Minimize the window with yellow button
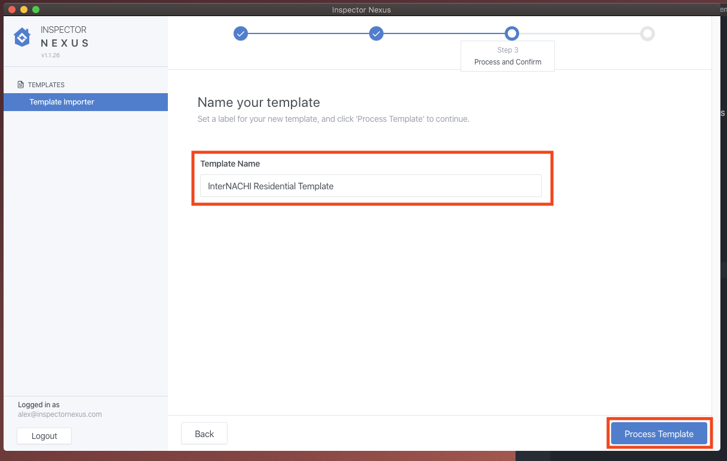The width and height of the screenshot is (727, 461). point(24,10)
